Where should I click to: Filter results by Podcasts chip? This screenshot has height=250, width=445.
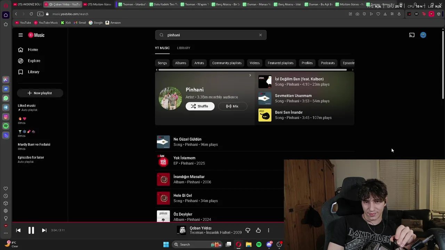[x=328, y=63]
